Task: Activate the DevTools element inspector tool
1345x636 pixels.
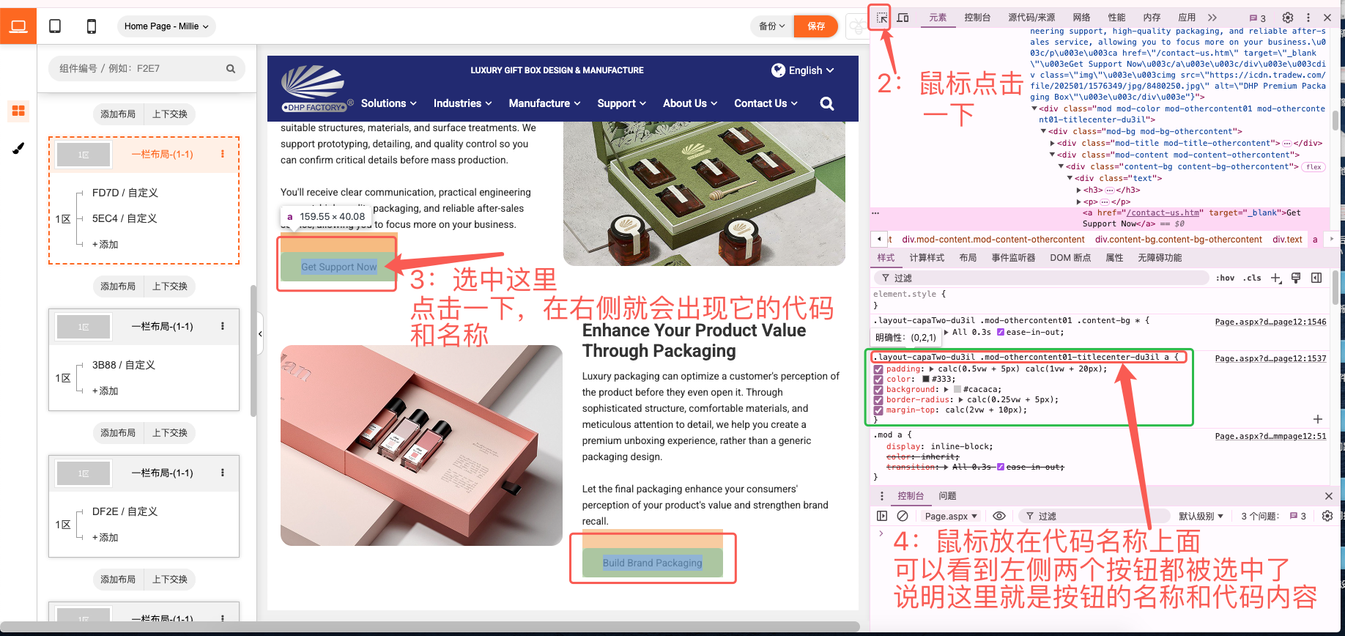Action: point(881,18)
